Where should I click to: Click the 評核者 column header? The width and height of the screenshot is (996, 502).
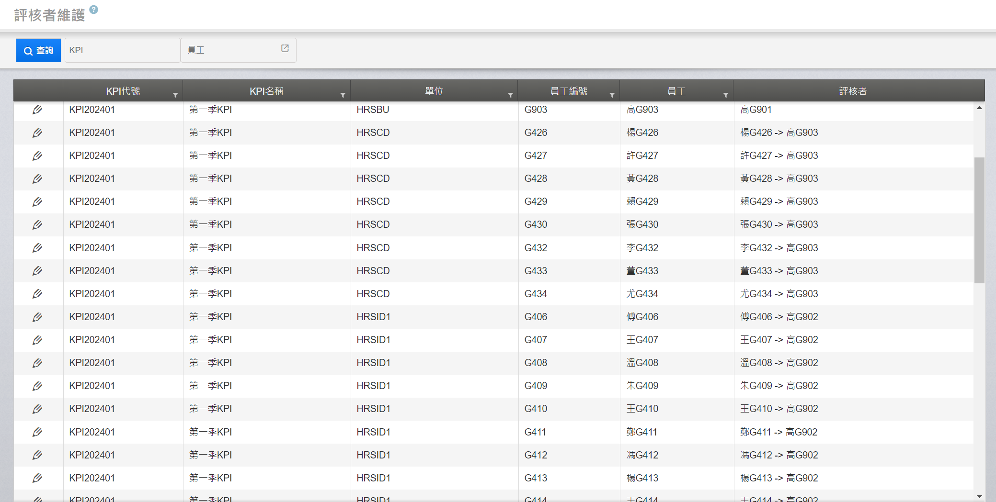pos(853,91)
